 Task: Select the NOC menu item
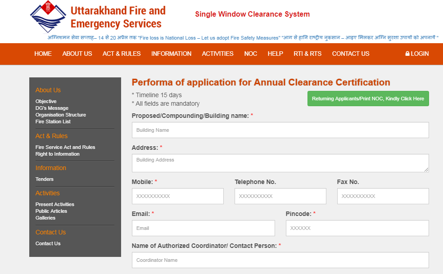coord(250,54)
